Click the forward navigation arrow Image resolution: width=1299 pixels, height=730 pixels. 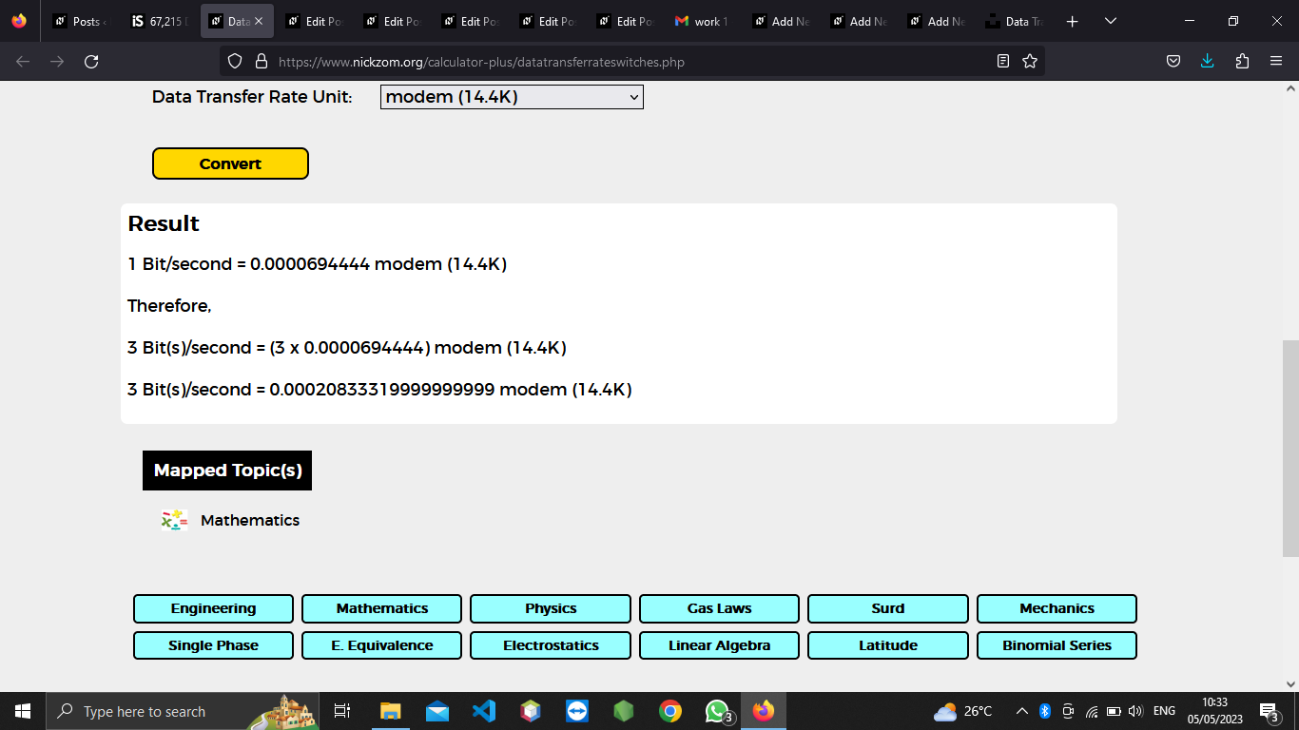click(x=57, y=62)
